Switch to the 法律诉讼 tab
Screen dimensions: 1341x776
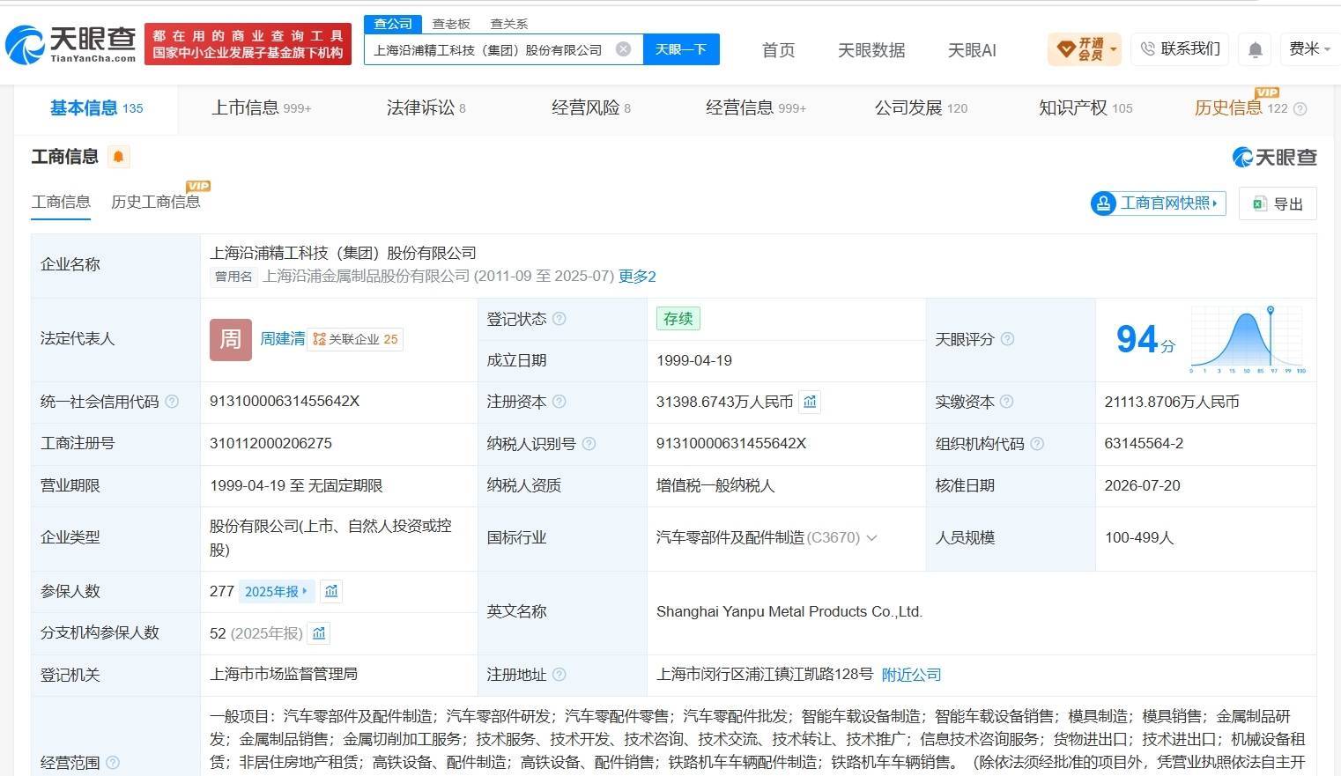426,108
